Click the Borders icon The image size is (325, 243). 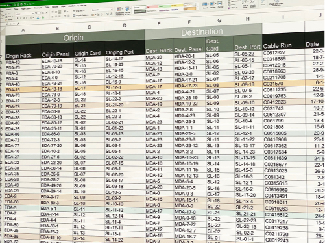point(30,18)
